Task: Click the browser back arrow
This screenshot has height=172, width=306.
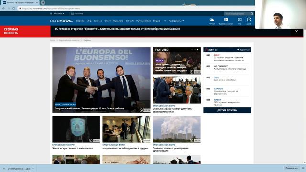Action: pos(3,8)
